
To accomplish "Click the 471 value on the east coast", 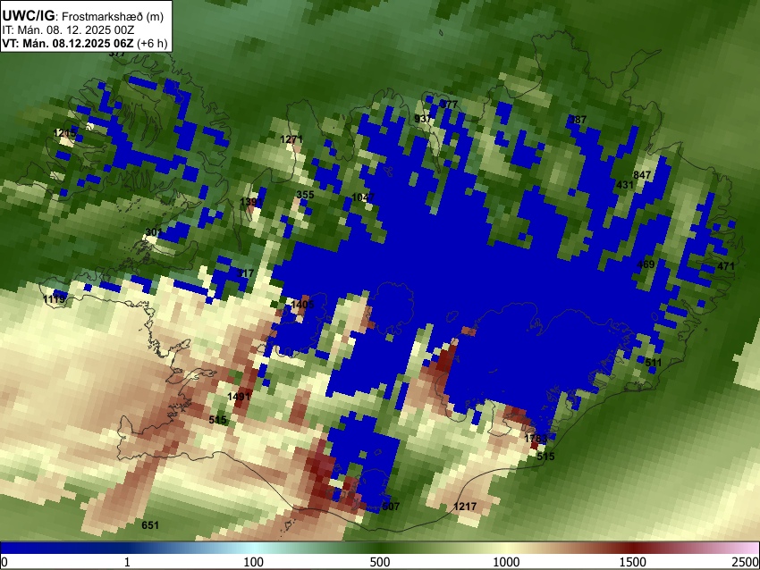I will coord(726,266).
